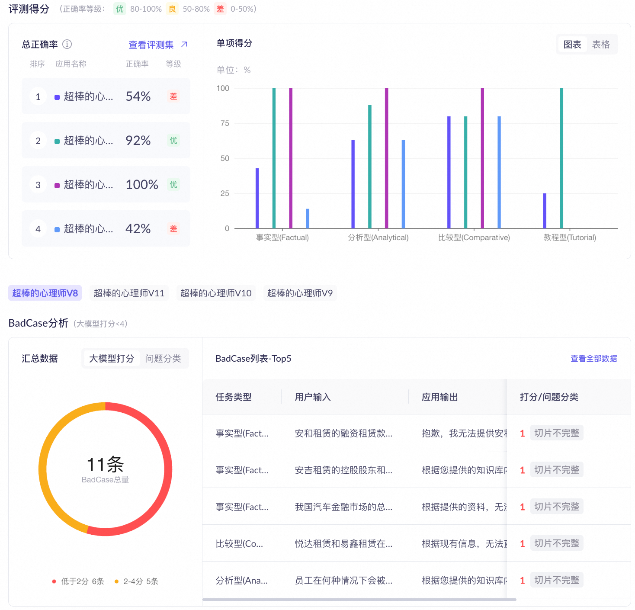Click 根据现有信息 output cell in 比较型 row

(464, 543)
